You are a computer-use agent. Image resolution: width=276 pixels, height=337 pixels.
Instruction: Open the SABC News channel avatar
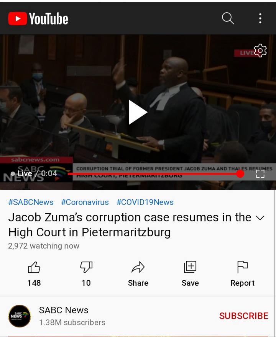(20, 316)
